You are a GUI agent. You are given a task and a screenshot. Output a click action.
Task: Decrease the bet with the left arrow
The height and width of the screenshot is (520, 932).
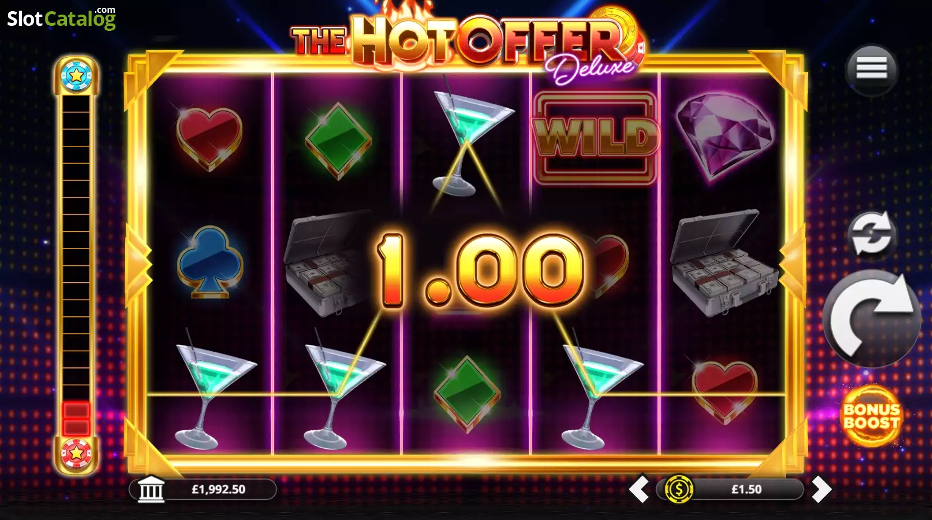tap(639, 489)
